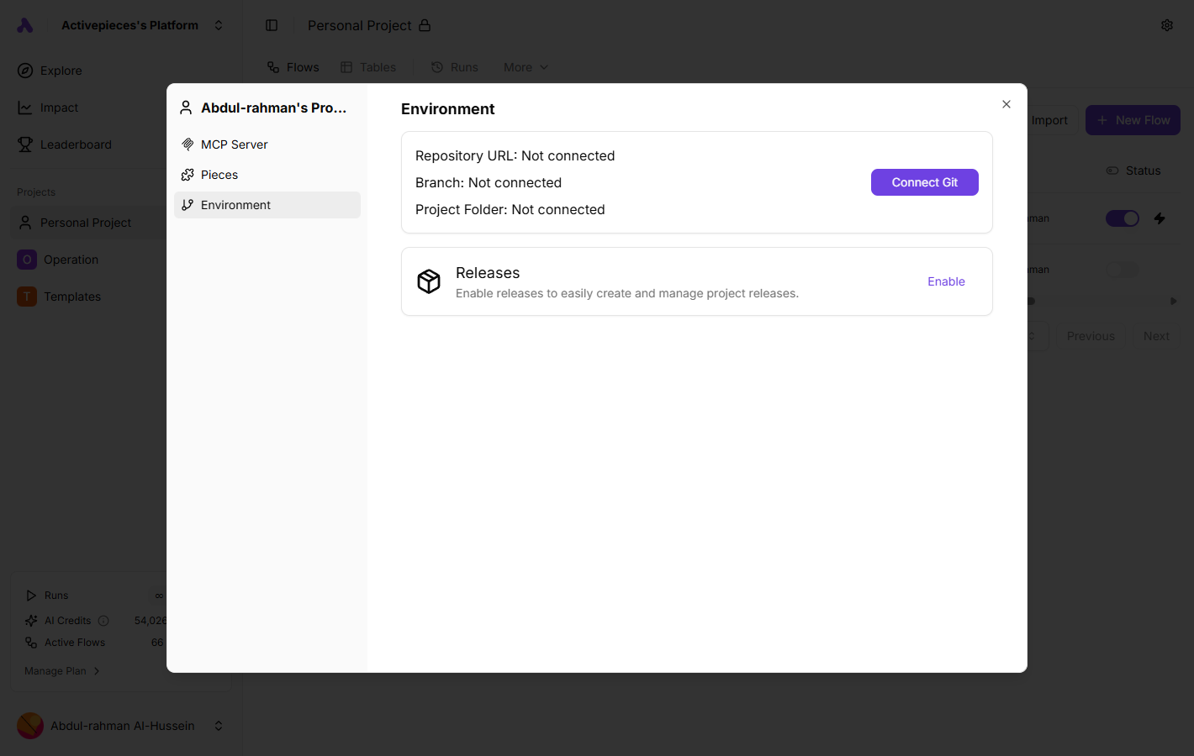Select the MCP Server settings icon

(186, 144)
